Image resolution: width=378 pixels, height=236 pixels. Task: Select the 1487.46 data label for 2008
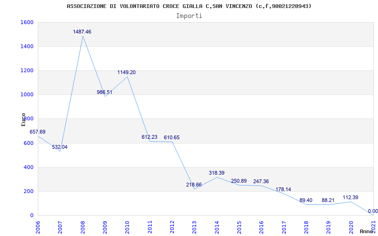click(x=82, y=32)
